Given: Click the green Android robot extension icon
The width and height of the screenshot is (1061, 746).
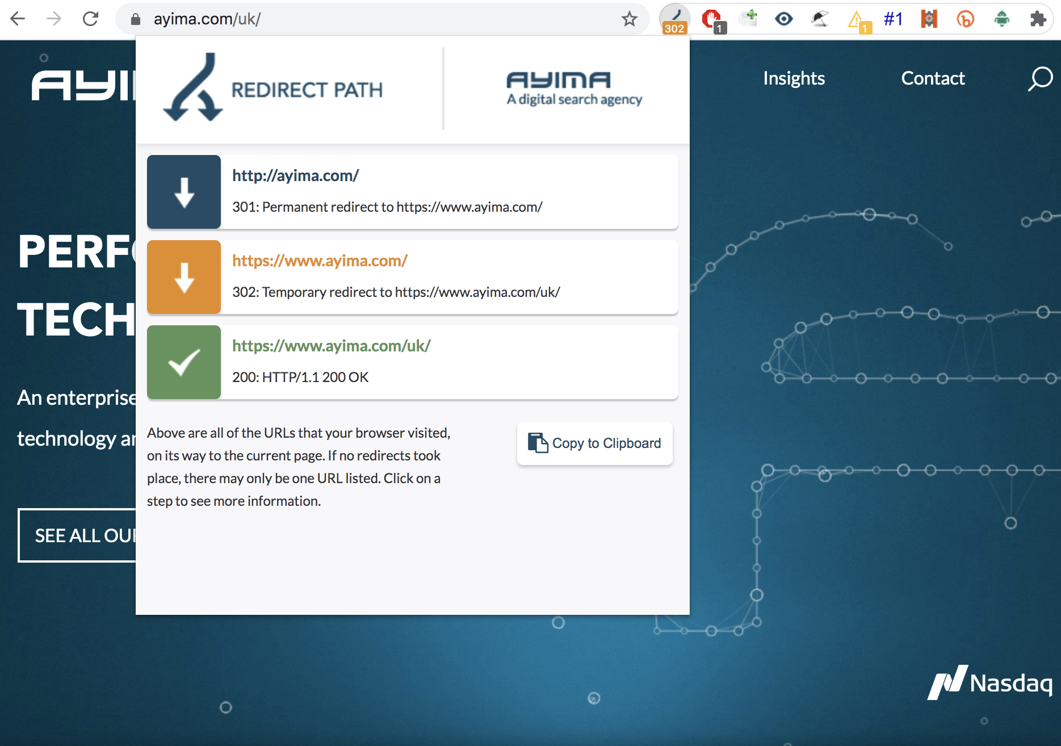Looking at the screenshot, I should (x=1001, y=19).
